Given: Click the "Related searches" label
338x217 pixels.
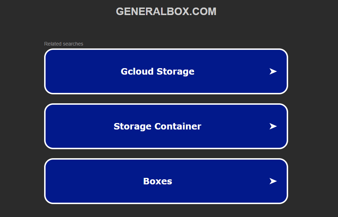Looking at the screenshot, I should [64, 44].
